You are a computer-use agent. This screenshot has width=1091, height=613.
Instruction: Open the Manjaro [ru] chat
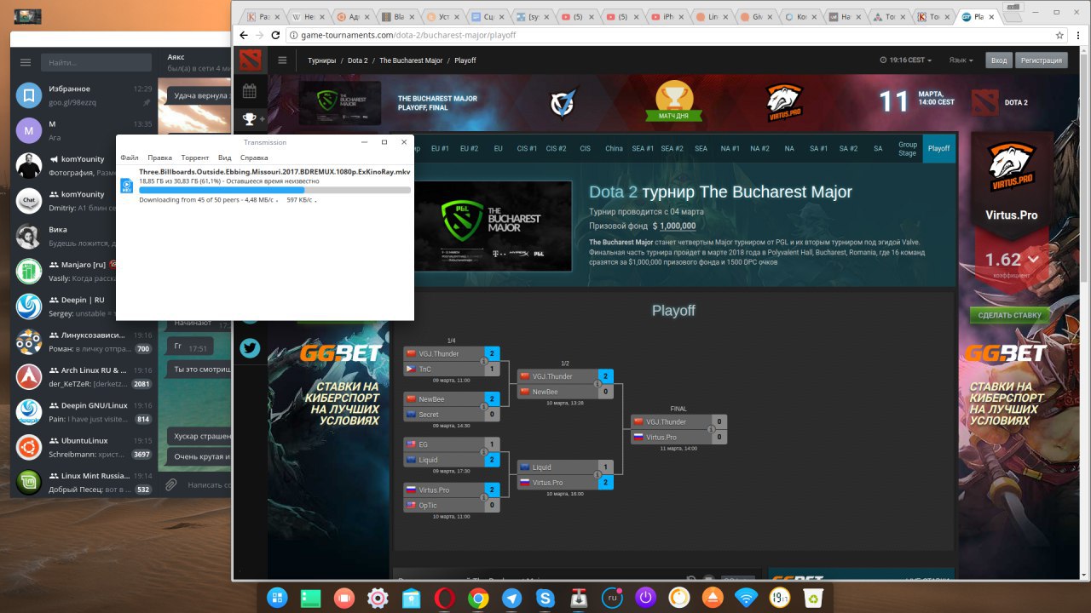click(84, 271)
